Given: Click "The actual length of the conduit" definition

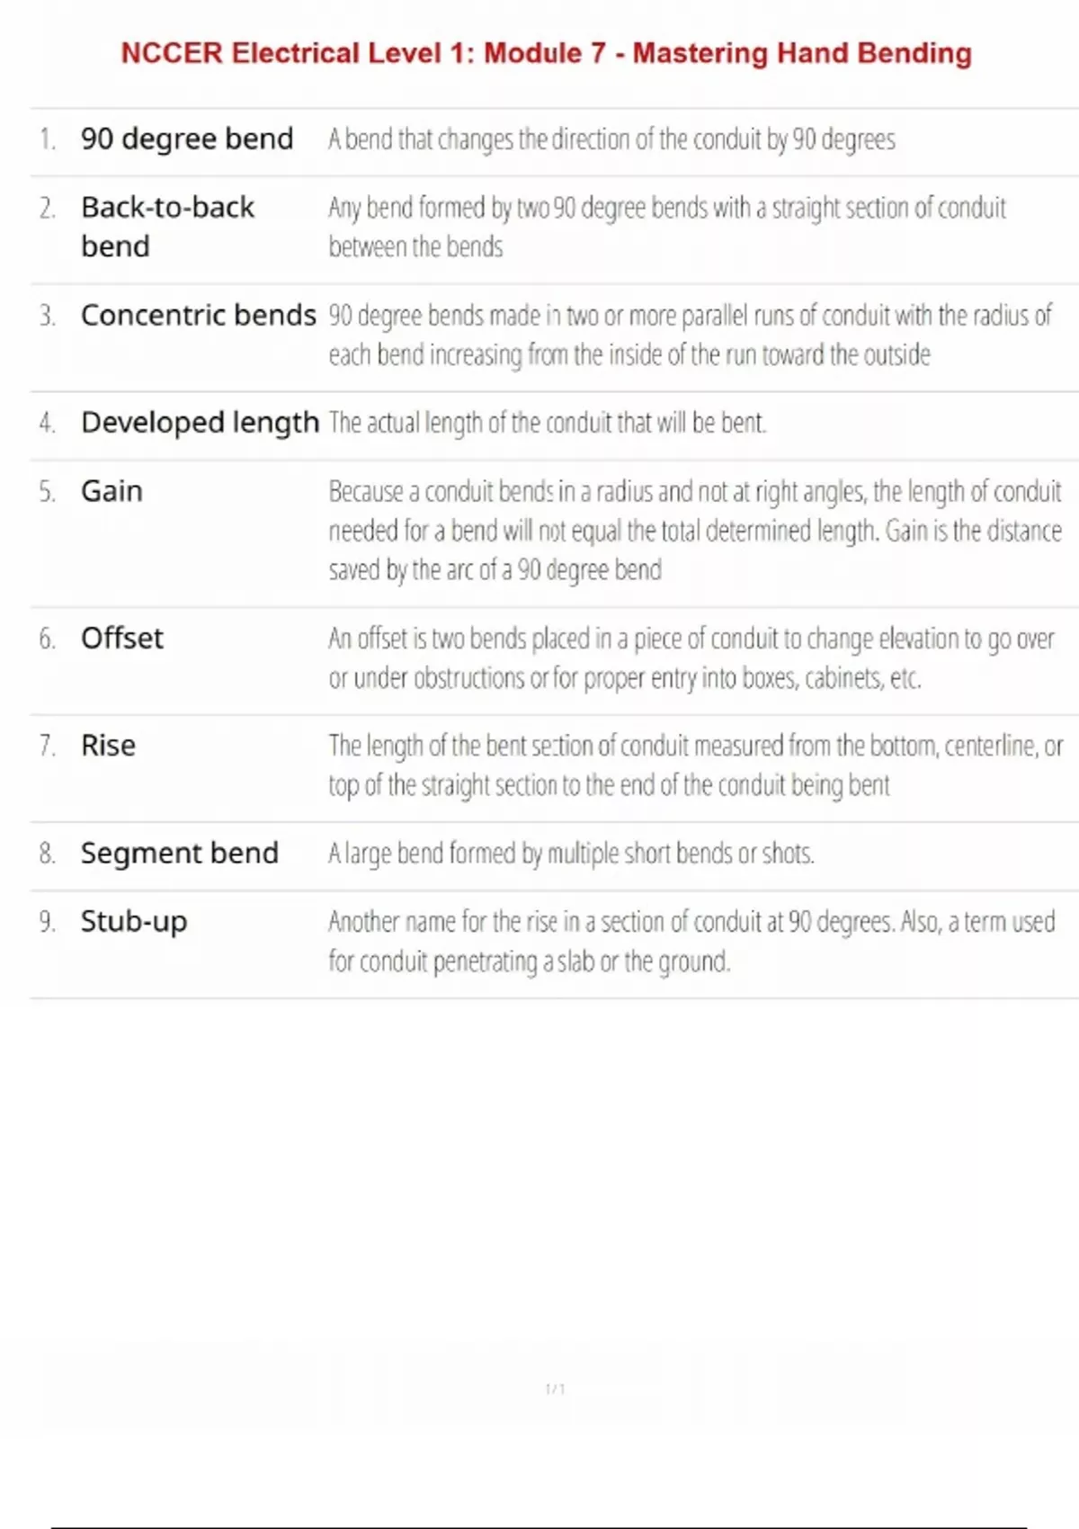Looking at the screenshot, I should (x=547, y=423).
